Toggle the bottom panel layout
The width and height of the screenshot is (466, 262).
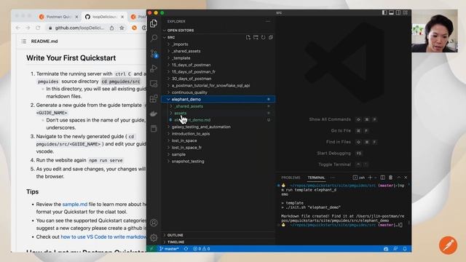tap(391, 12)
